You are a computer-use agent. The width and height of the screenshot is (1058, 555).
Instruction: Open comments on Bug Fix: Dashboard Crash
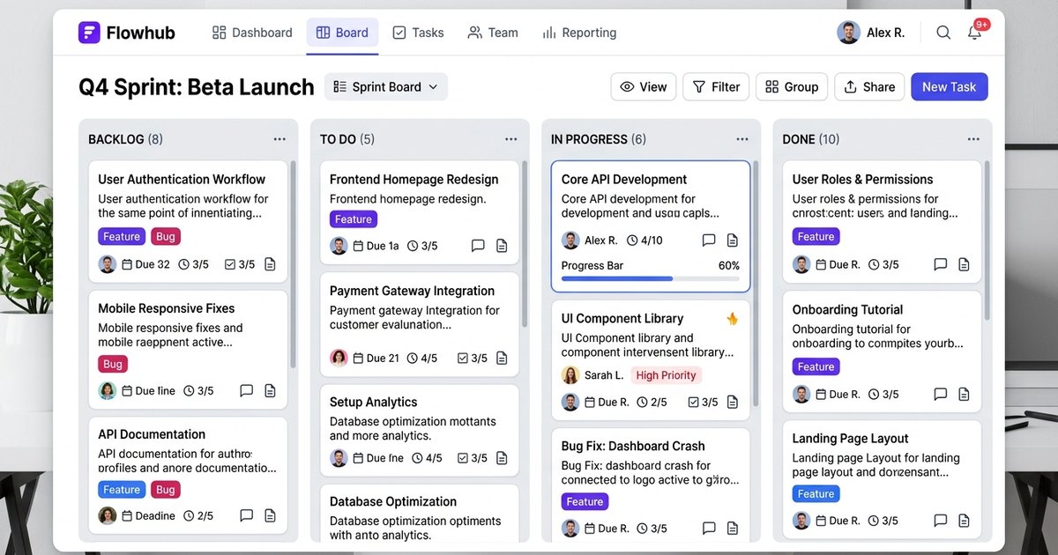tap(709, 529)
